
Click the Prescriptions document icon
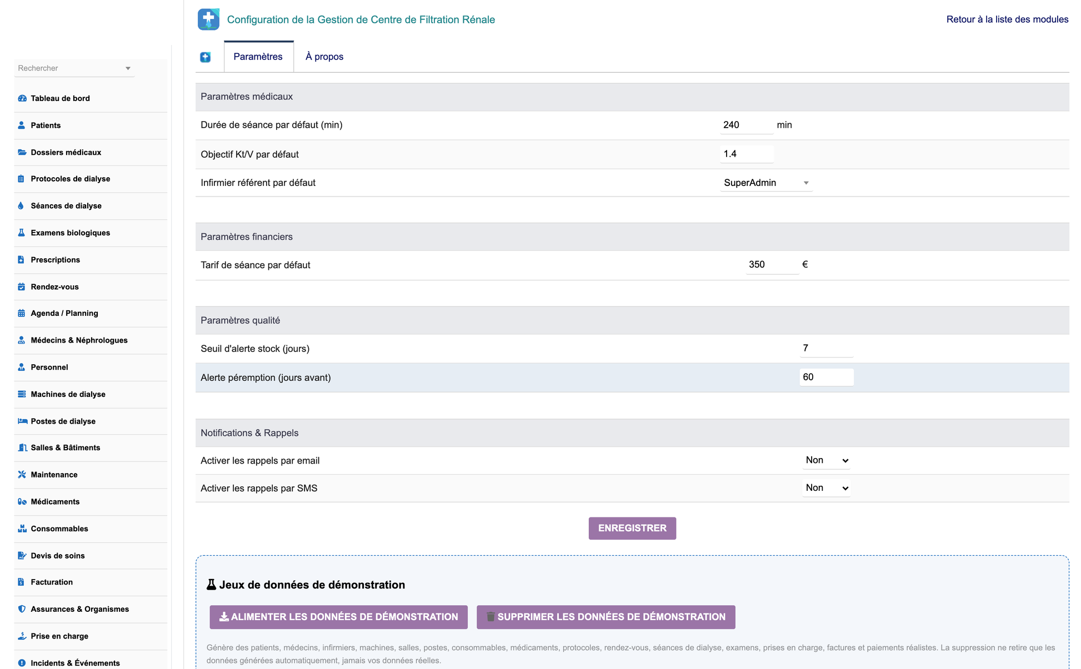21,260
